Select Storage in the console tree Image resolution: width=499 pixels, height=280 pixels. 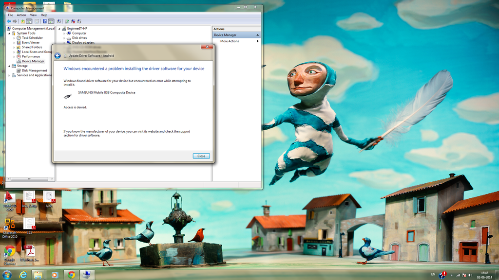(22, 66)
